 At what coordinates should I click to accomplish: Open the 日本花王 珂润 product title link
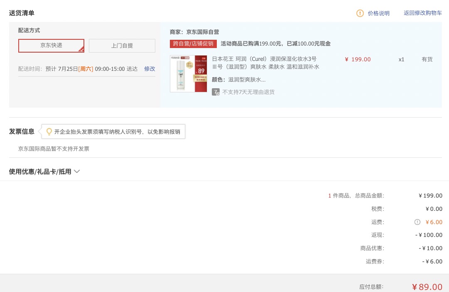click(265, 63)
